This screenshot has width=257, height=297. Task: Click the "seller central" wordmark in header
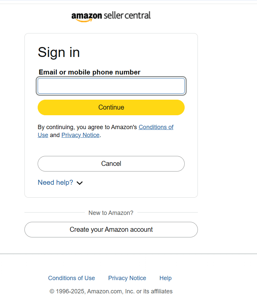[x=127, y=15]
